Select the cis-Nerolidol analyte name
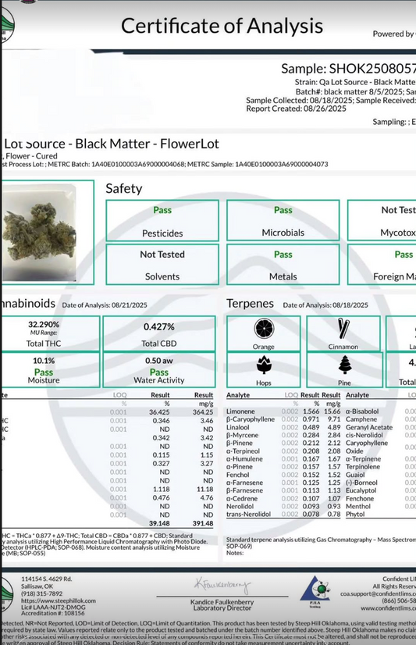The image size is (416, 645). [x=364, y=435]
